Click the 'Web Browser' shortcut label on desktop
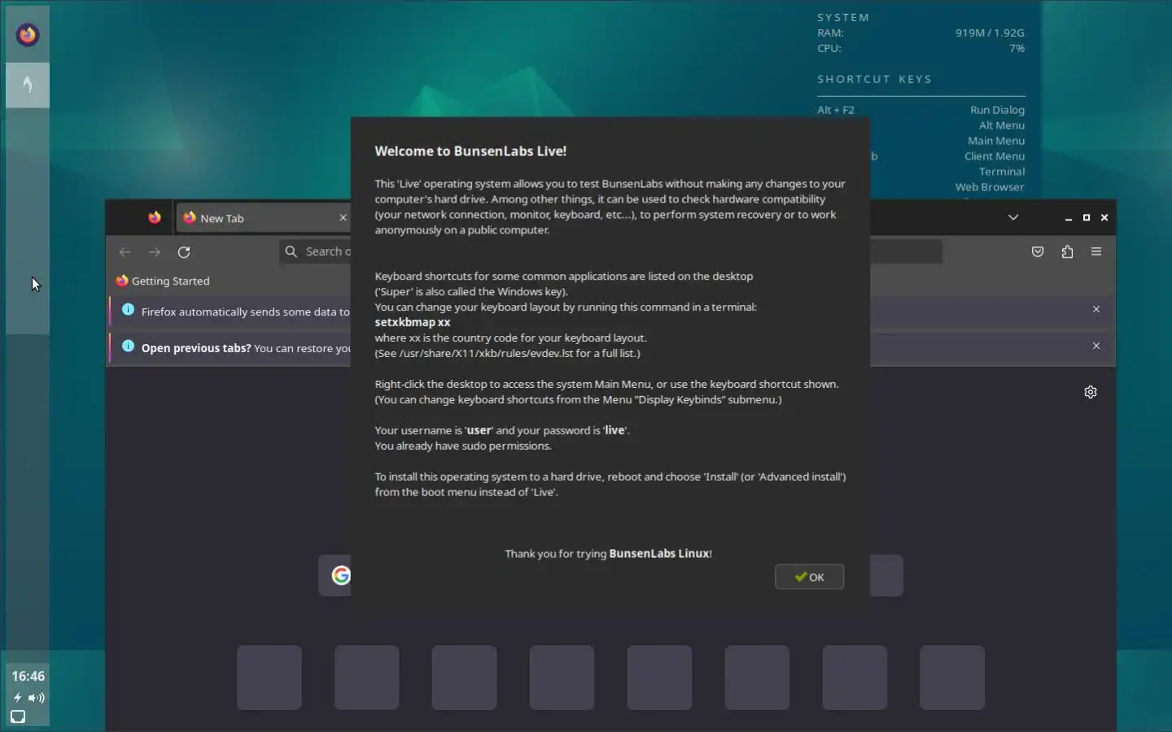This screenshot has width=1172, height=732. (990, 187)
